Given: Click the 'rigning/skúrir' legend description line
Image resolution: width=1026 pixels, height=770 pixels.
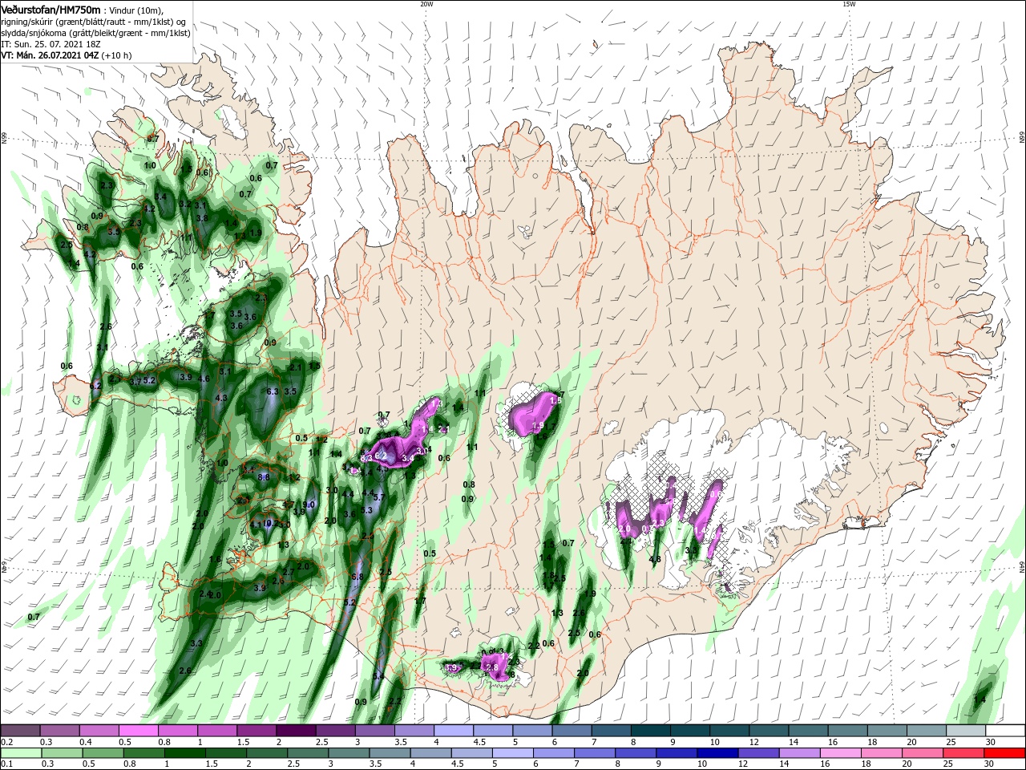Looking at the screenshot, I should pyautogui.click(x=94, y=22).
